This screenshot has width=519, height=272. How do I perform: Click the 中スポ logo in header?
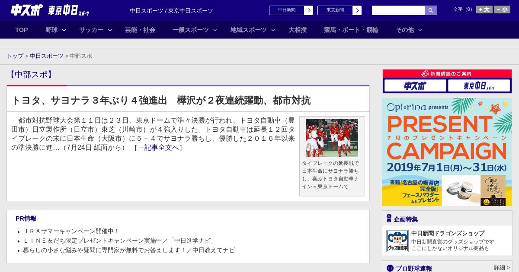tap(27, 10)
